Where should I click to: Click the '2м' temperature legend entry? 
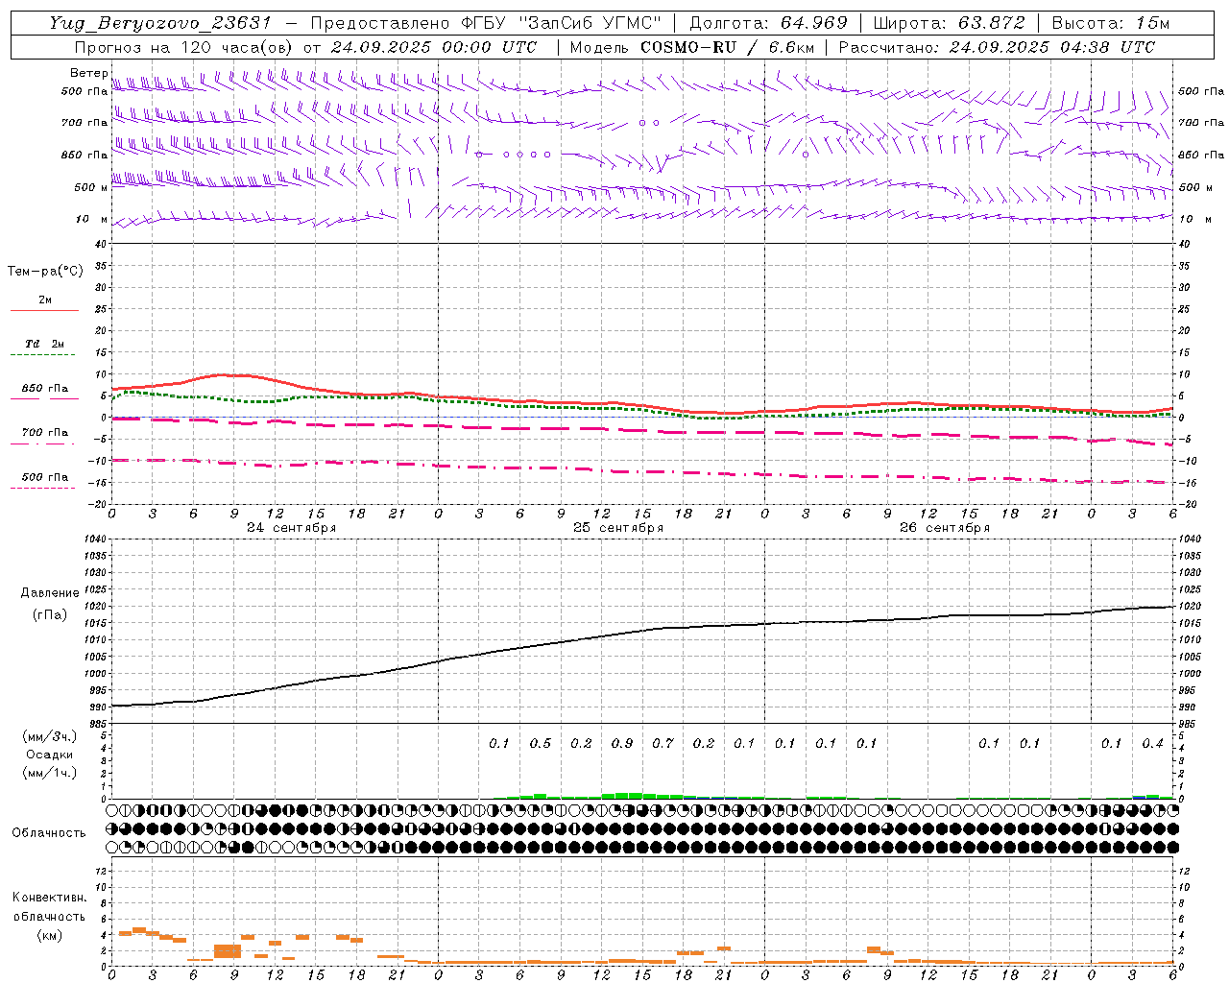tap(45, 300)
